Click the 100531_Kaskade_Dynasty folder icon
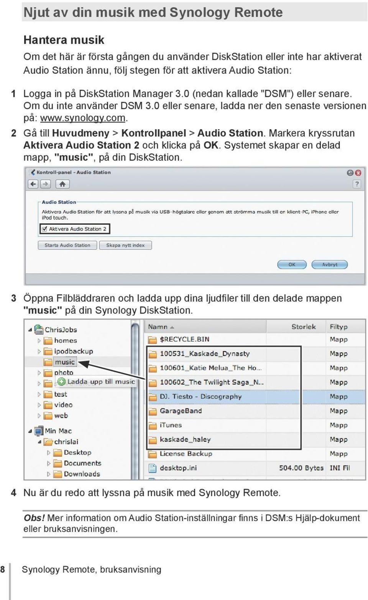368x600 pixels. tap(153, 354)
